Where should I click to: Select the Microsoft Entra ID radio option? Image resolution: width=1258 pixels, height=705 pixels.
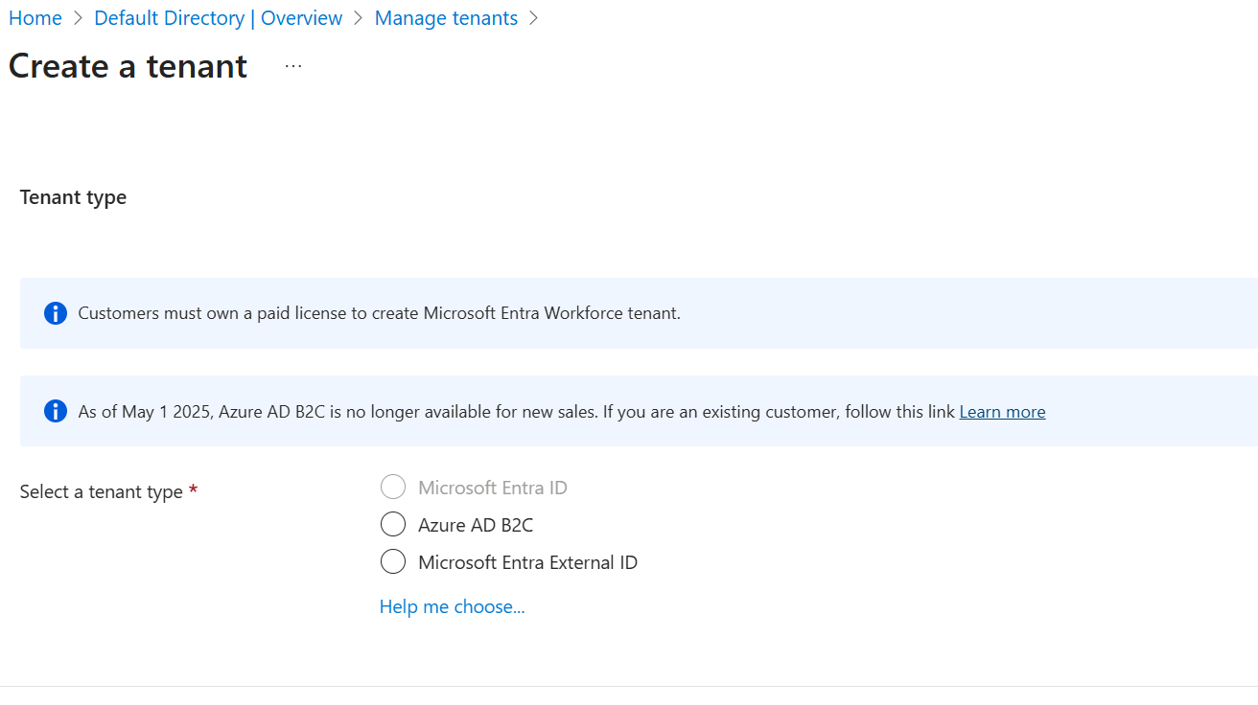pos(393,488)
